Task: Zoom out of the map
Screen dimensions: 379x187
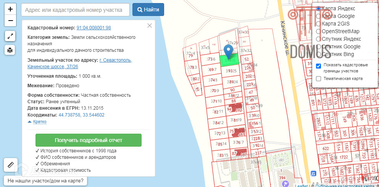Action: point(10,21)
